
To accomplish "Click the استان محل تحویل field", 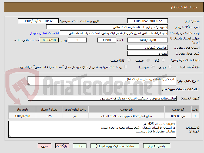I will tap(148, 47).
